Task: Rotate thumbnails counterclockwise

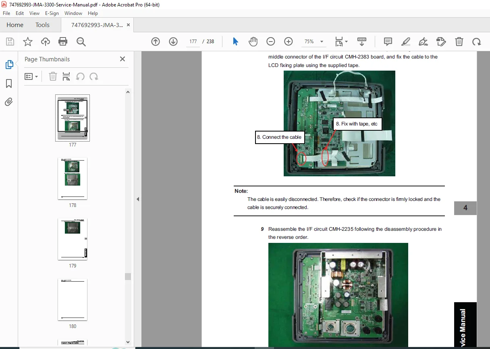Action: [80, 76]
